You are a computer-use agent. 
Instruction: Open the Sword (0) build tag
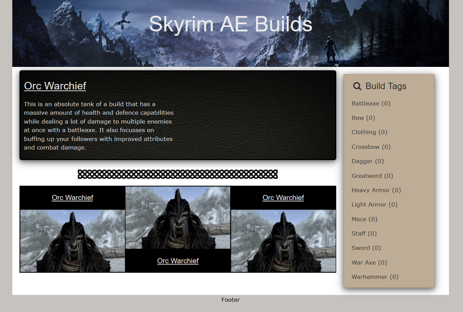tap(366, 248)
